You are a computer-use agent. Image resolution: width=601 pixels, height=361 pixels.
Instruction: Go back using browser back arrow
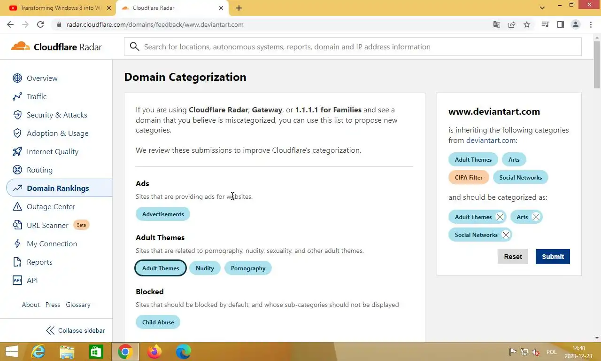[x=10, y=24]
